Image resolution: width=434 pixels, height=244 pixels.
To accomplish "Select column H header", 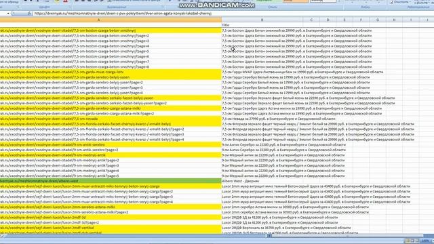I will 394,20.
